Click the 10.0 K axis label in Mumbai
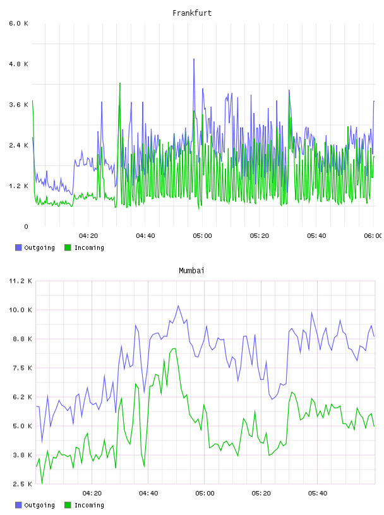The height and width of the screenshot is (515, 384). click(x=21, y=310)
